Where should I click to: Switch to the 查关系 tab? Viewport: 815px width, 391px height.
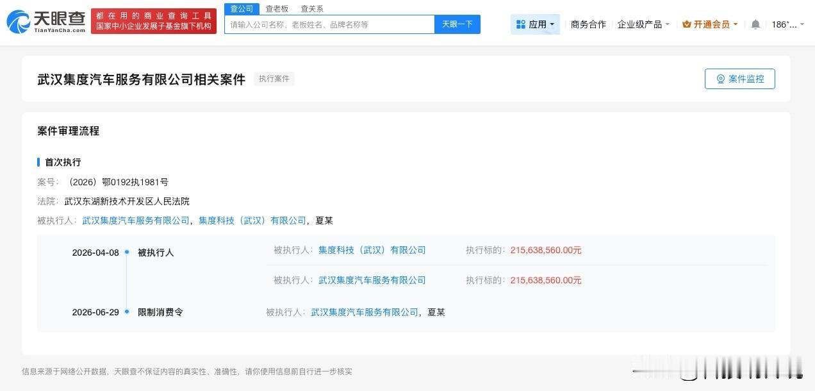point(312,8)
